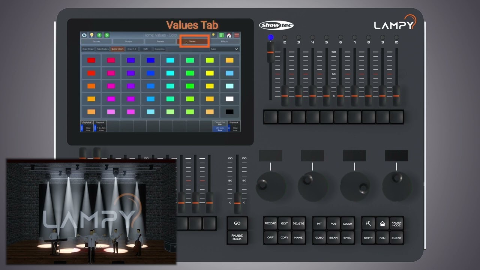Hit the COPY key
This screenshot has height=270, width=480.
pyautogui.click(x=284, y=238)
